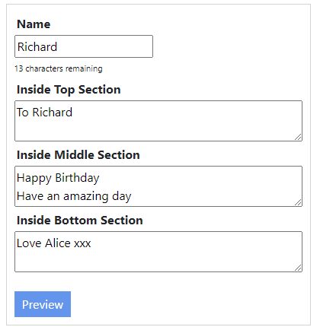Grab the Top Section textarea resize handle
The height and width of the screenshot is (327, 320).
click(x=298, y=137)
